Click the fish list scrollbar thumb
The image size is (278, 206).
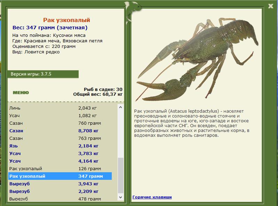121,175
